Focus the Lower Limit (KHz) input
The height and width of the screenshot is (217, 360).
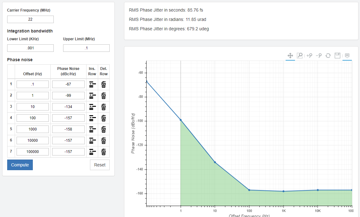30,48
